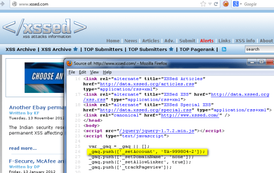Open the View menu in source window

(x=94, y=72)
